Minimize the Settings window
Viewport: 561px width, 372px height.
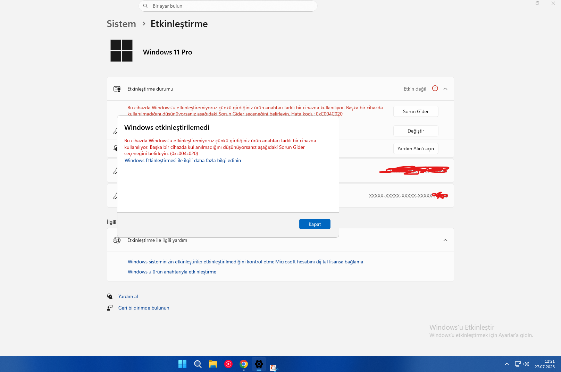coord(521,3)
